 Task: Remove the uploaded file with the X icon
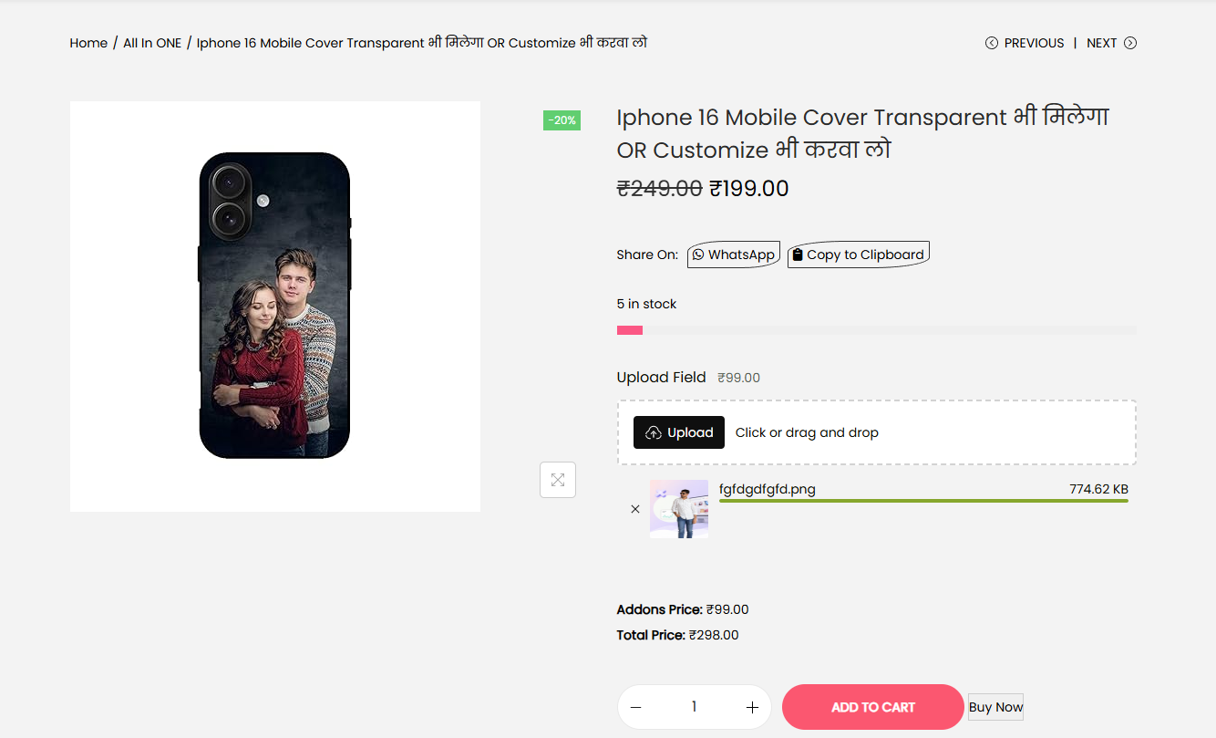click(x=635, y=509)
